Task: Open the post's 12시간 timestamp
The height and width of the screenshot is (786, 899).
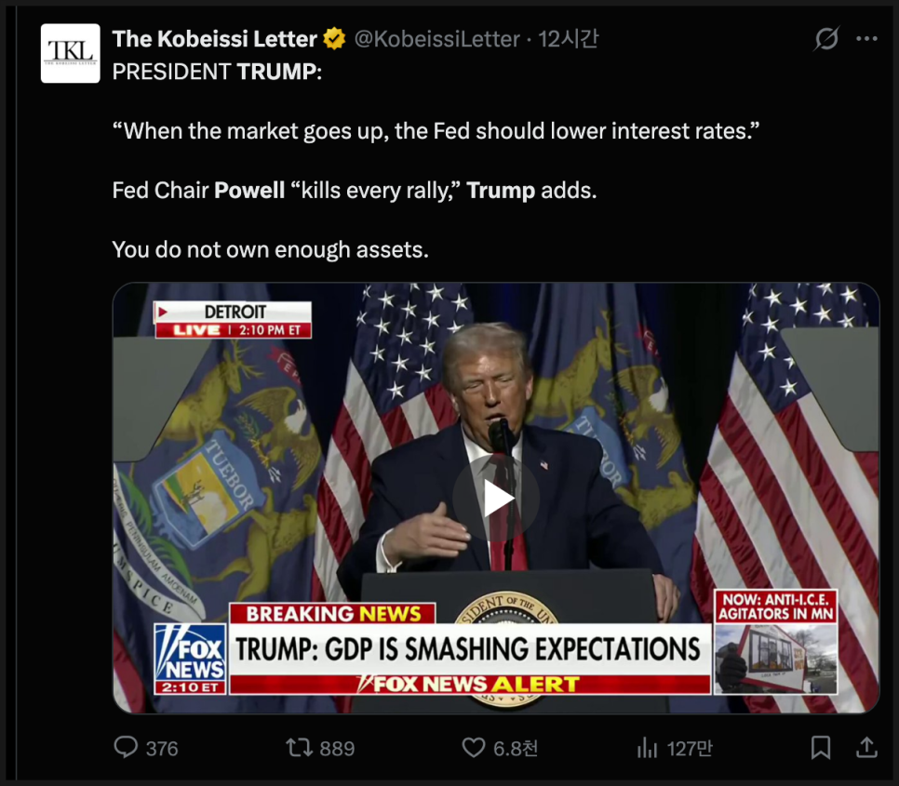Action: (x=569, y=39)
